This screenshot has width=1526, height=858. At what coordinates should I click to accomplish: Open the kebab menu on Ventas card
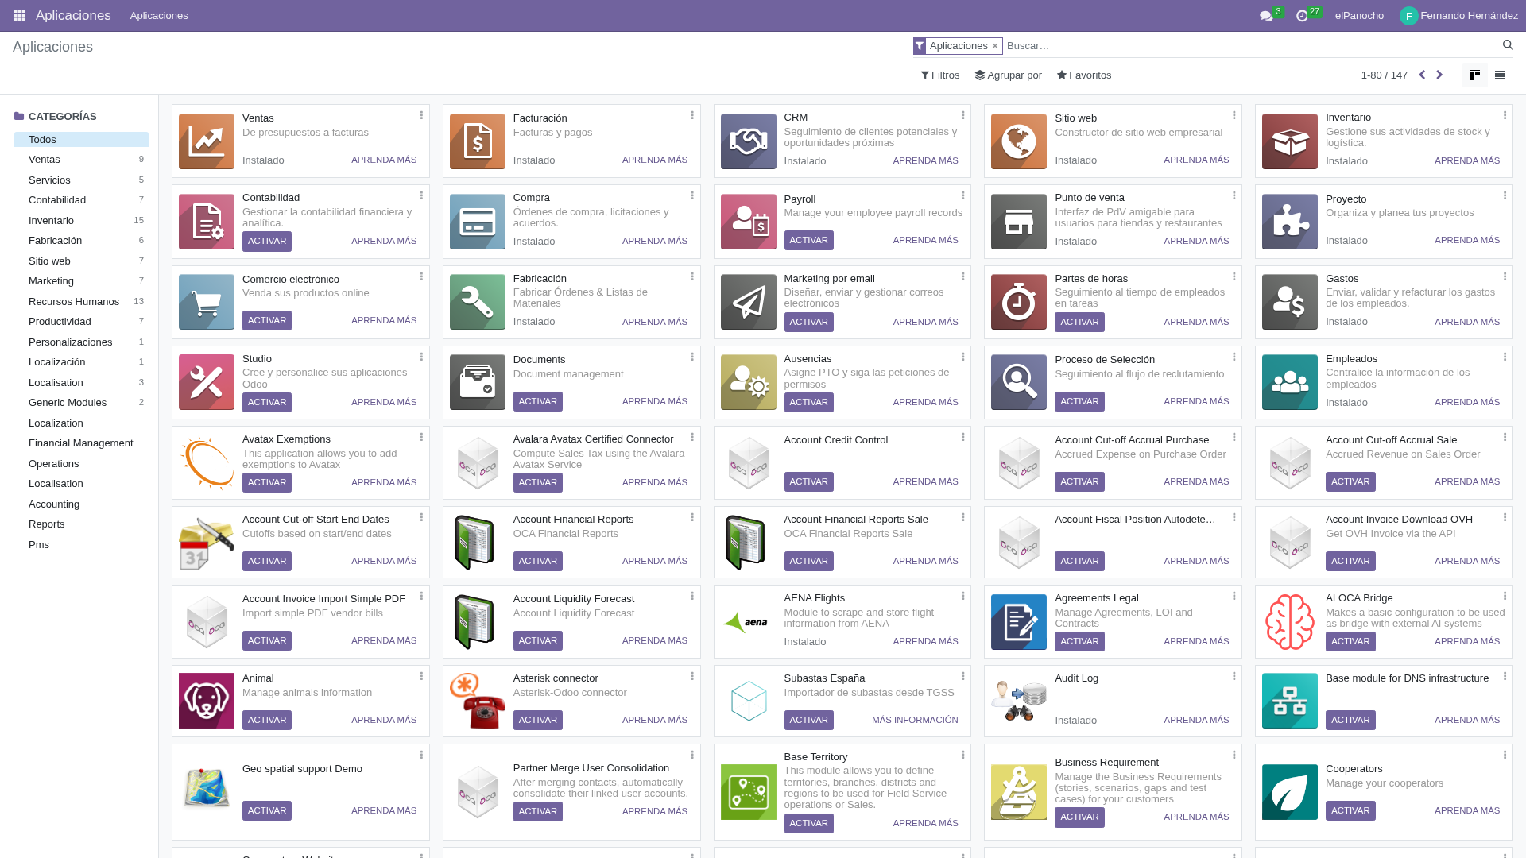coord(421,115)
